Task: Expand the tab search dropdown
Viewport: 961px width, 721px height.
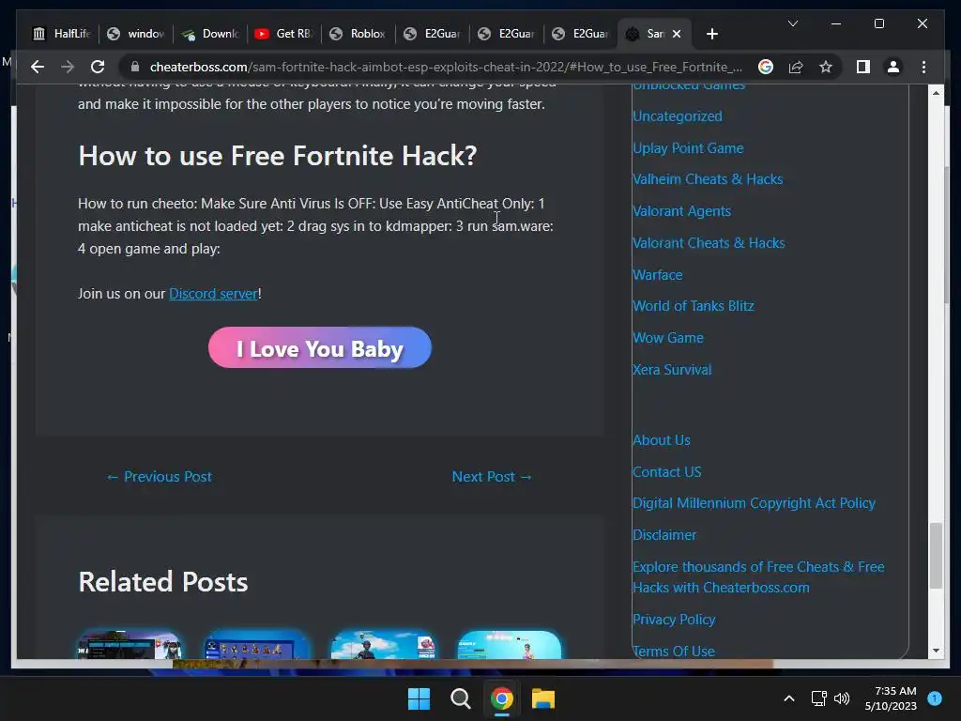Action: coord(792,23)
